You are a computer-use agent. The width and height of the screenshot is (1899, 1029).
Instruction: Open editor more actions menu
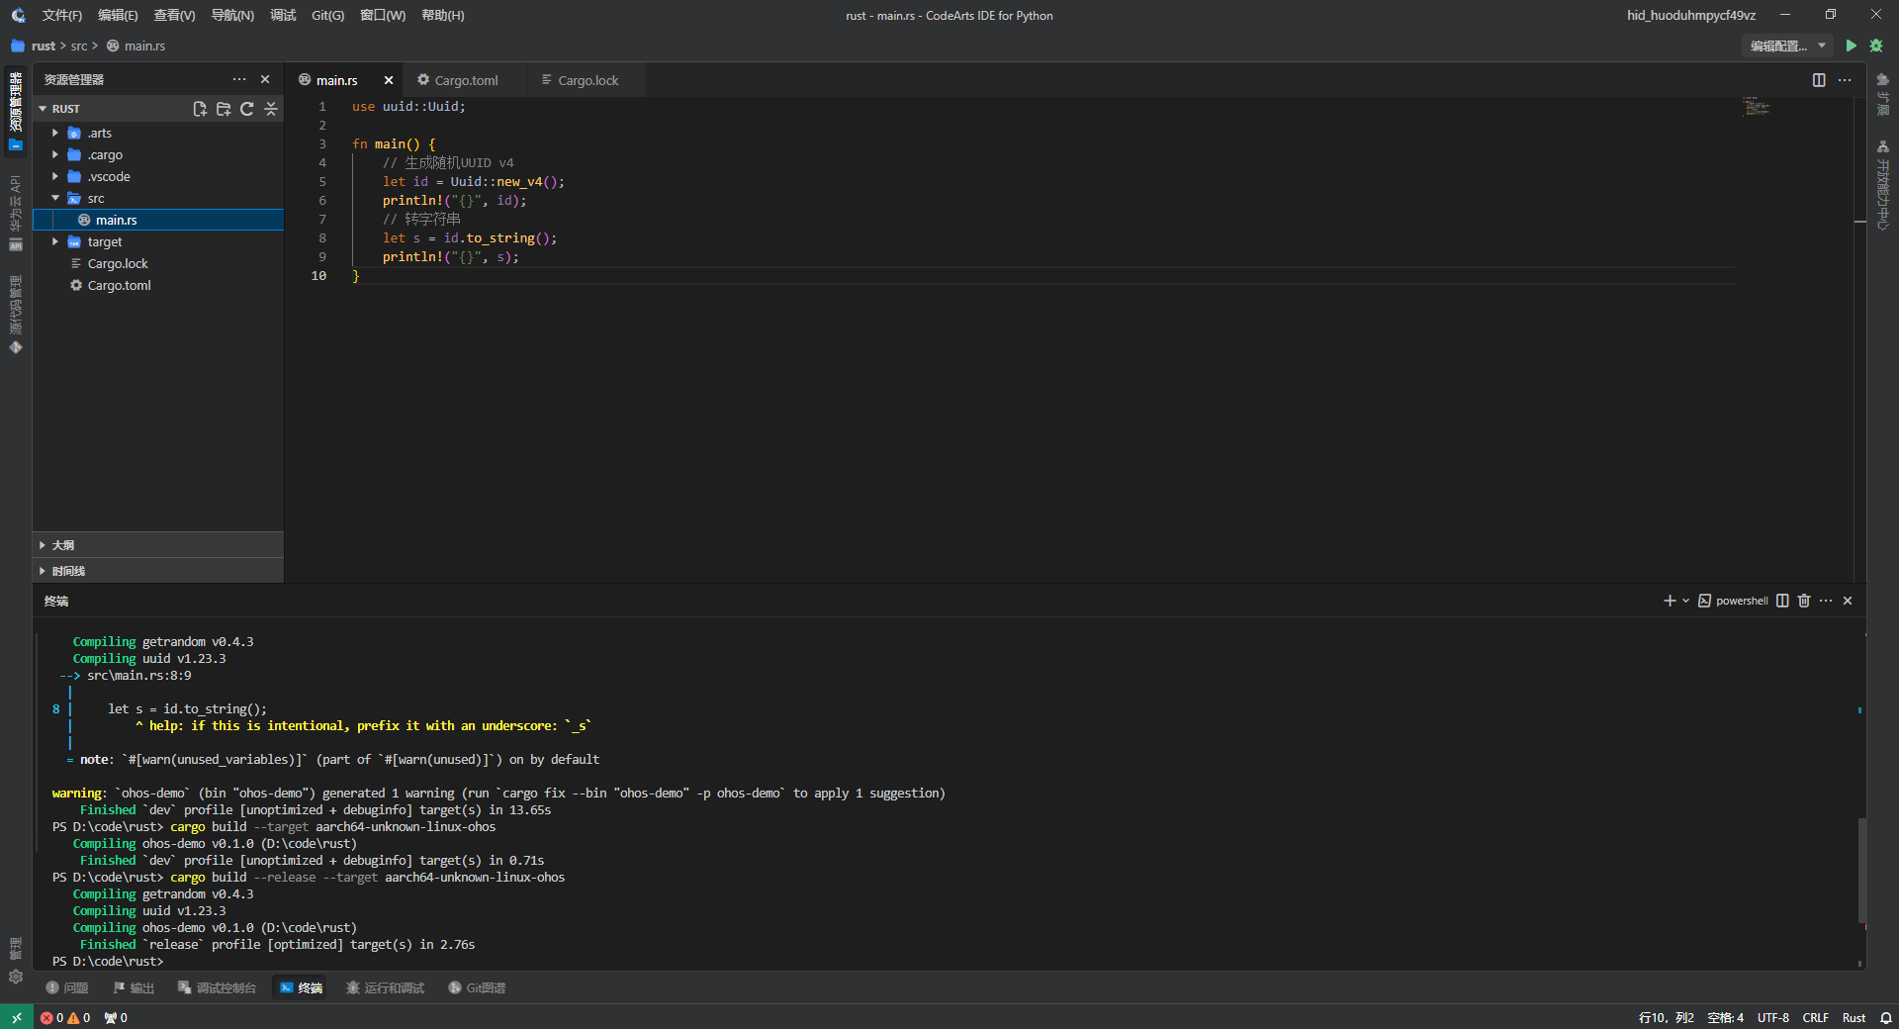click(x=1845, y=80)
